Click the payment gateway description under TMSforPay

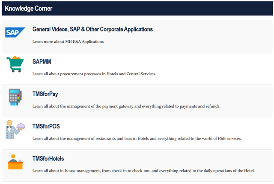(x=126, y=106)
